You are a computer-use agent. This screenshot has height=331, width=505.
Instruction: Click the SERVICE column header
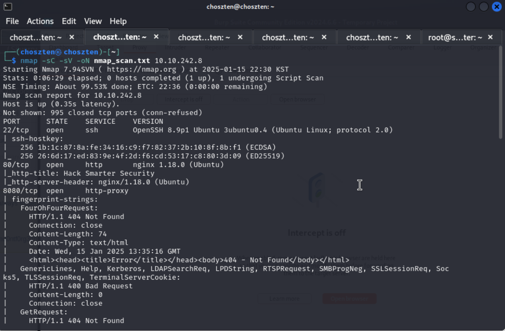(x=100, y=121)
